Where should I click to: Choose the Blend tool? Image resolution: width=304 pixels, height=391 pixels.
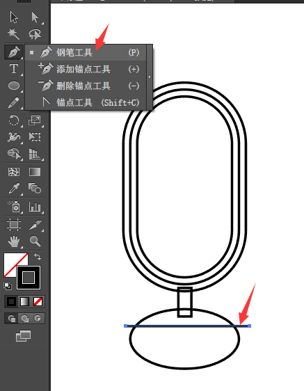35,188
